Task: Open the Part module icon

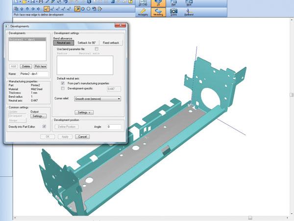Action: click(174, 2)
